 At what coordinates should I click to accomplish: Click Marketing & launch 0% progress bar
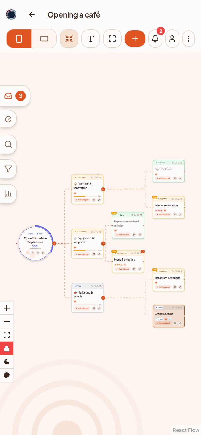86,305
